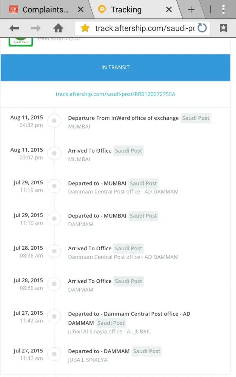The height and width of the screenshot is (377, 236).
Task: Switch to the Complaints tab
Action: point(42,9)
